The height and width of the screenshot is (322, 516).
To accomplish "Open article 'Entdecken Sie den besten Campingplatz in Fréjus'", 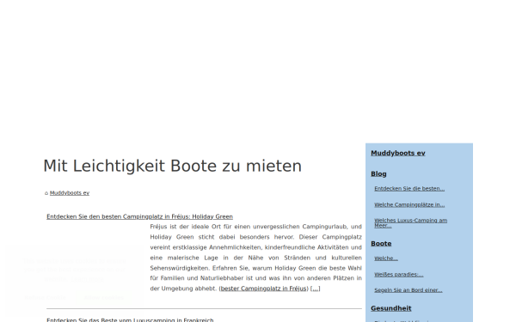I will coord(139,216).
